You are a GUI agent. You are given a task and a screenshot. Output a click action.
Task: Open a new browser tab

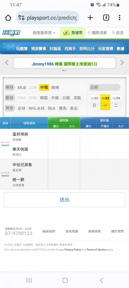pyautogui.click(x=90, y=18)
